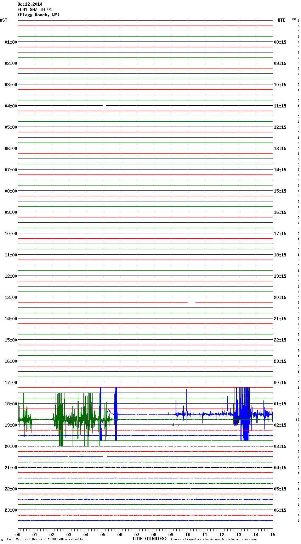Click the 08:15 UTC time label

[280, 42]
